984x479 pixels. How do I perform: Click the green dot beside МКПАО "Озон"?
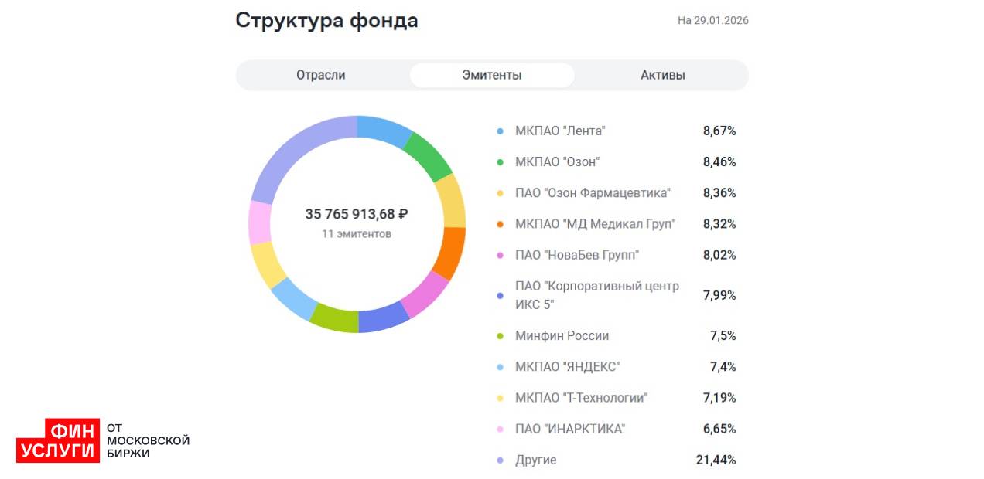tap(500, 162)
